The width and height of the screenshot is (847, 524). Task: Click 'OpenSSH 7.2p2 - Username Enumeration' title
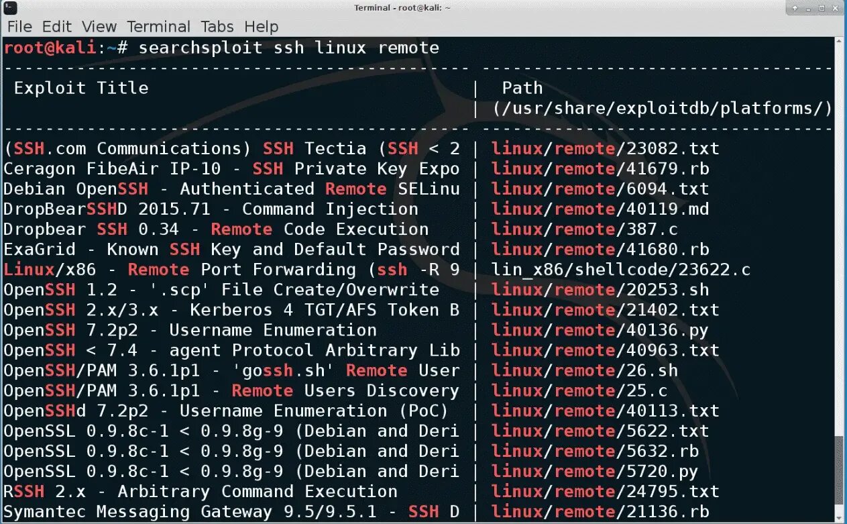tap(190, 330)
